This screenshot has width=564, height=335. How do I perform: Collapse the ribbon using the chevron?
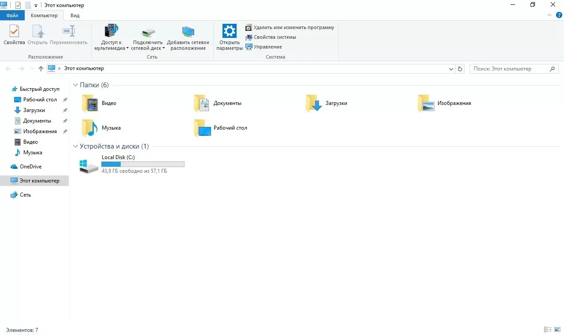[549, 15]
